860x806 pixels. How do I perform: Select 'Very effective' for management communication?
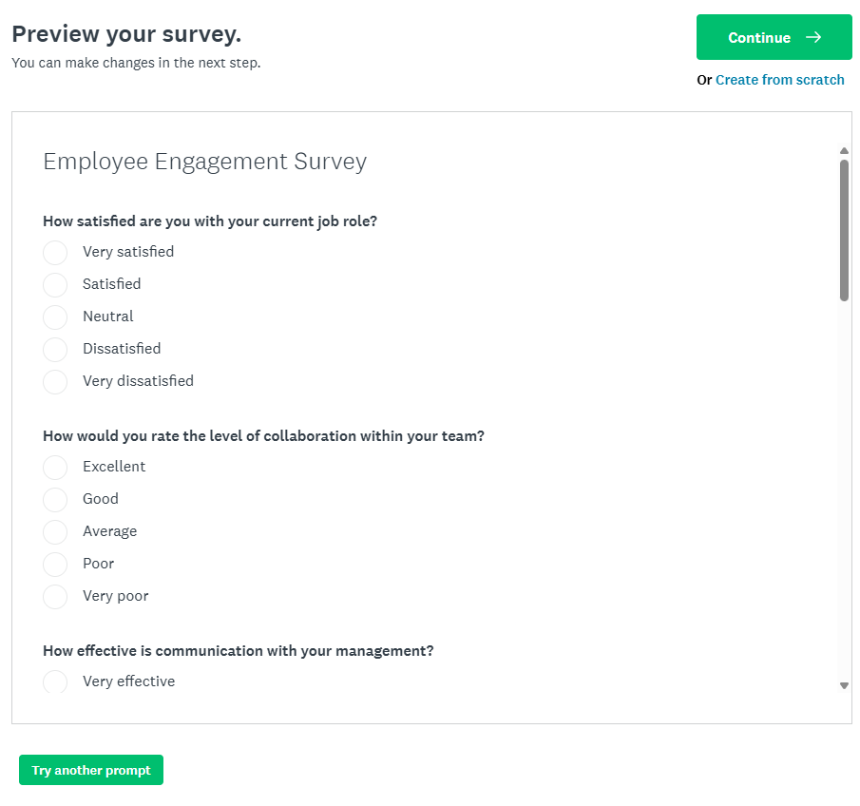pos(55,681)
